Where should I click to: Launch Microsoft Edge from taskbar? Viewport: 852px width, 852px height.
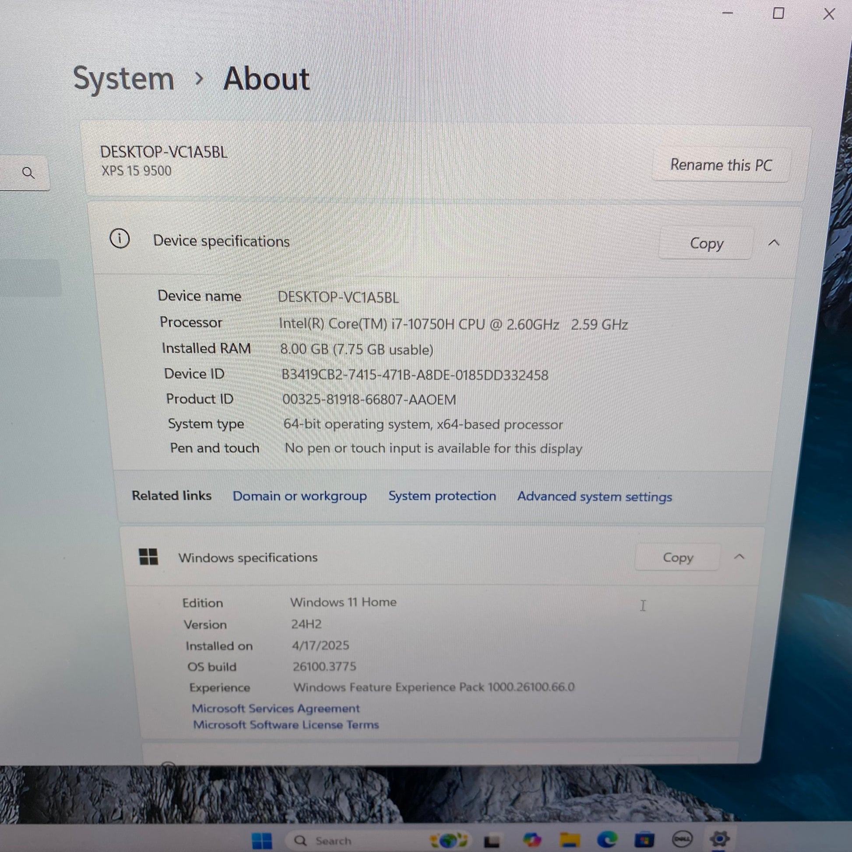coord(607,839)
